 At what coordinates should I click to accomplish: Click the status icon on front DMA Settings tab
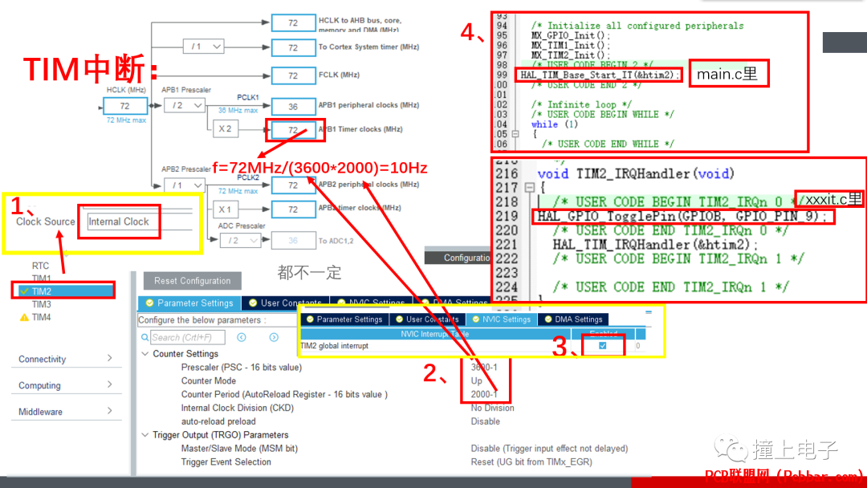point(548,319)
